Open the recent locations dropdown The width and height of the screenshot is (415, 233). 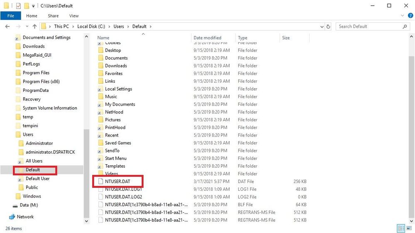[27, 26]
